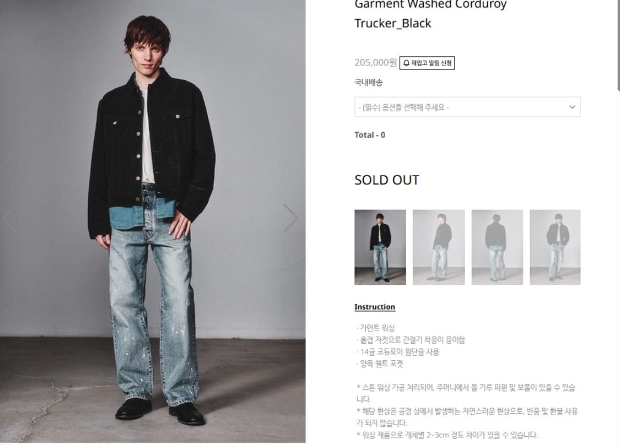Click the 205,000원 price text
Image resolution: width=620 pixels, height=445 pixels.
click(376, 62)
